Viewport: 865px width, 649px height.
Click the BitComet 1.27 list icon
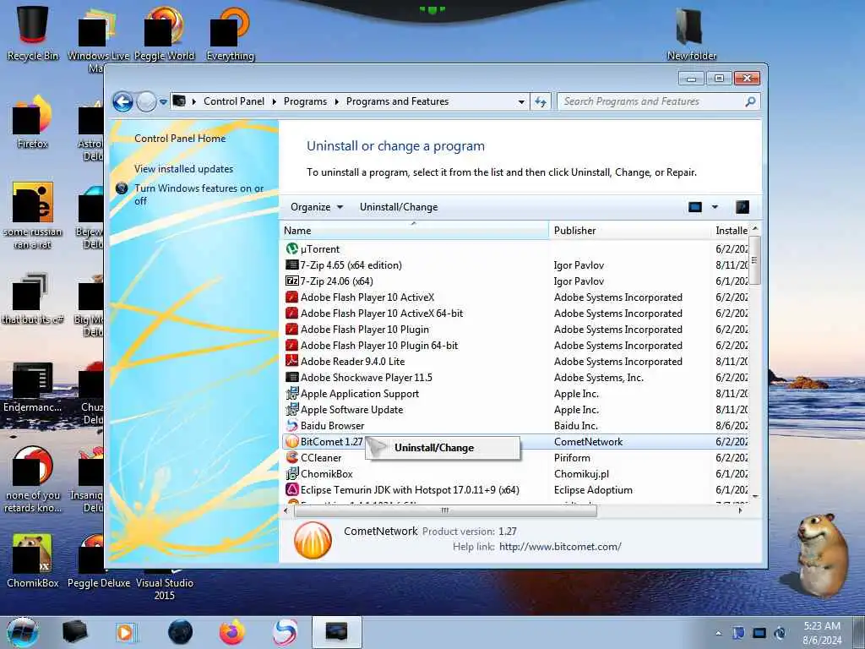coord(291,441)
